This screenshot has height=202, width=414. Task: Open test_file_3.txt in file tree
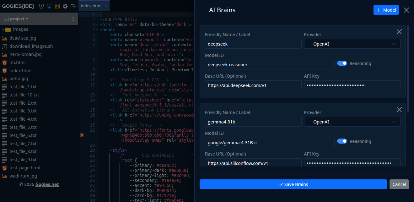23,111
